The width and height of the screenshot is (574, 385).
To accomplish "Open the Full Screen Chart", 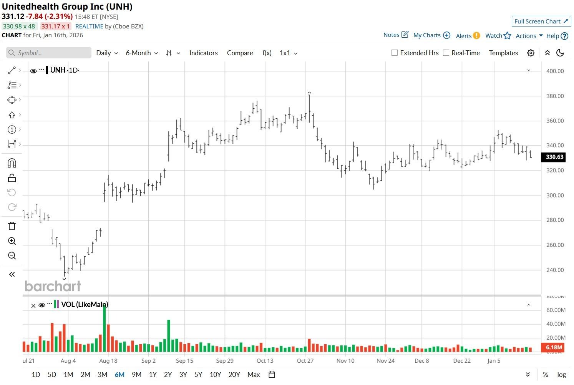I will coord(541,22).
